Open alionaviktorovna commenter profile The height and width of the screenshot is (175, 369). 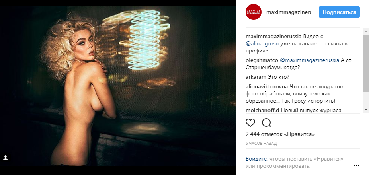pyautogui.click(x=267, y=86)
